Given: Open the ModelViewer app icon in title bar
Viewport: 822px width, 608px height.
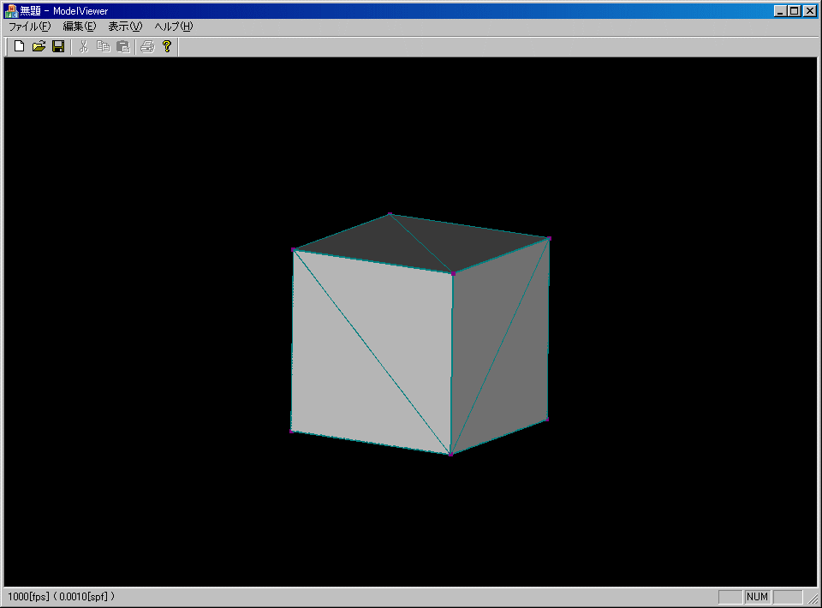Looking at the screenshot, I should (11, 10).
